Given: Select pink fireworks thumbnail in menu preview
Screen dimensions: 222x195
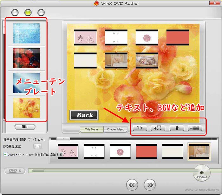Looking at the screenshot, I should point(85,37).
